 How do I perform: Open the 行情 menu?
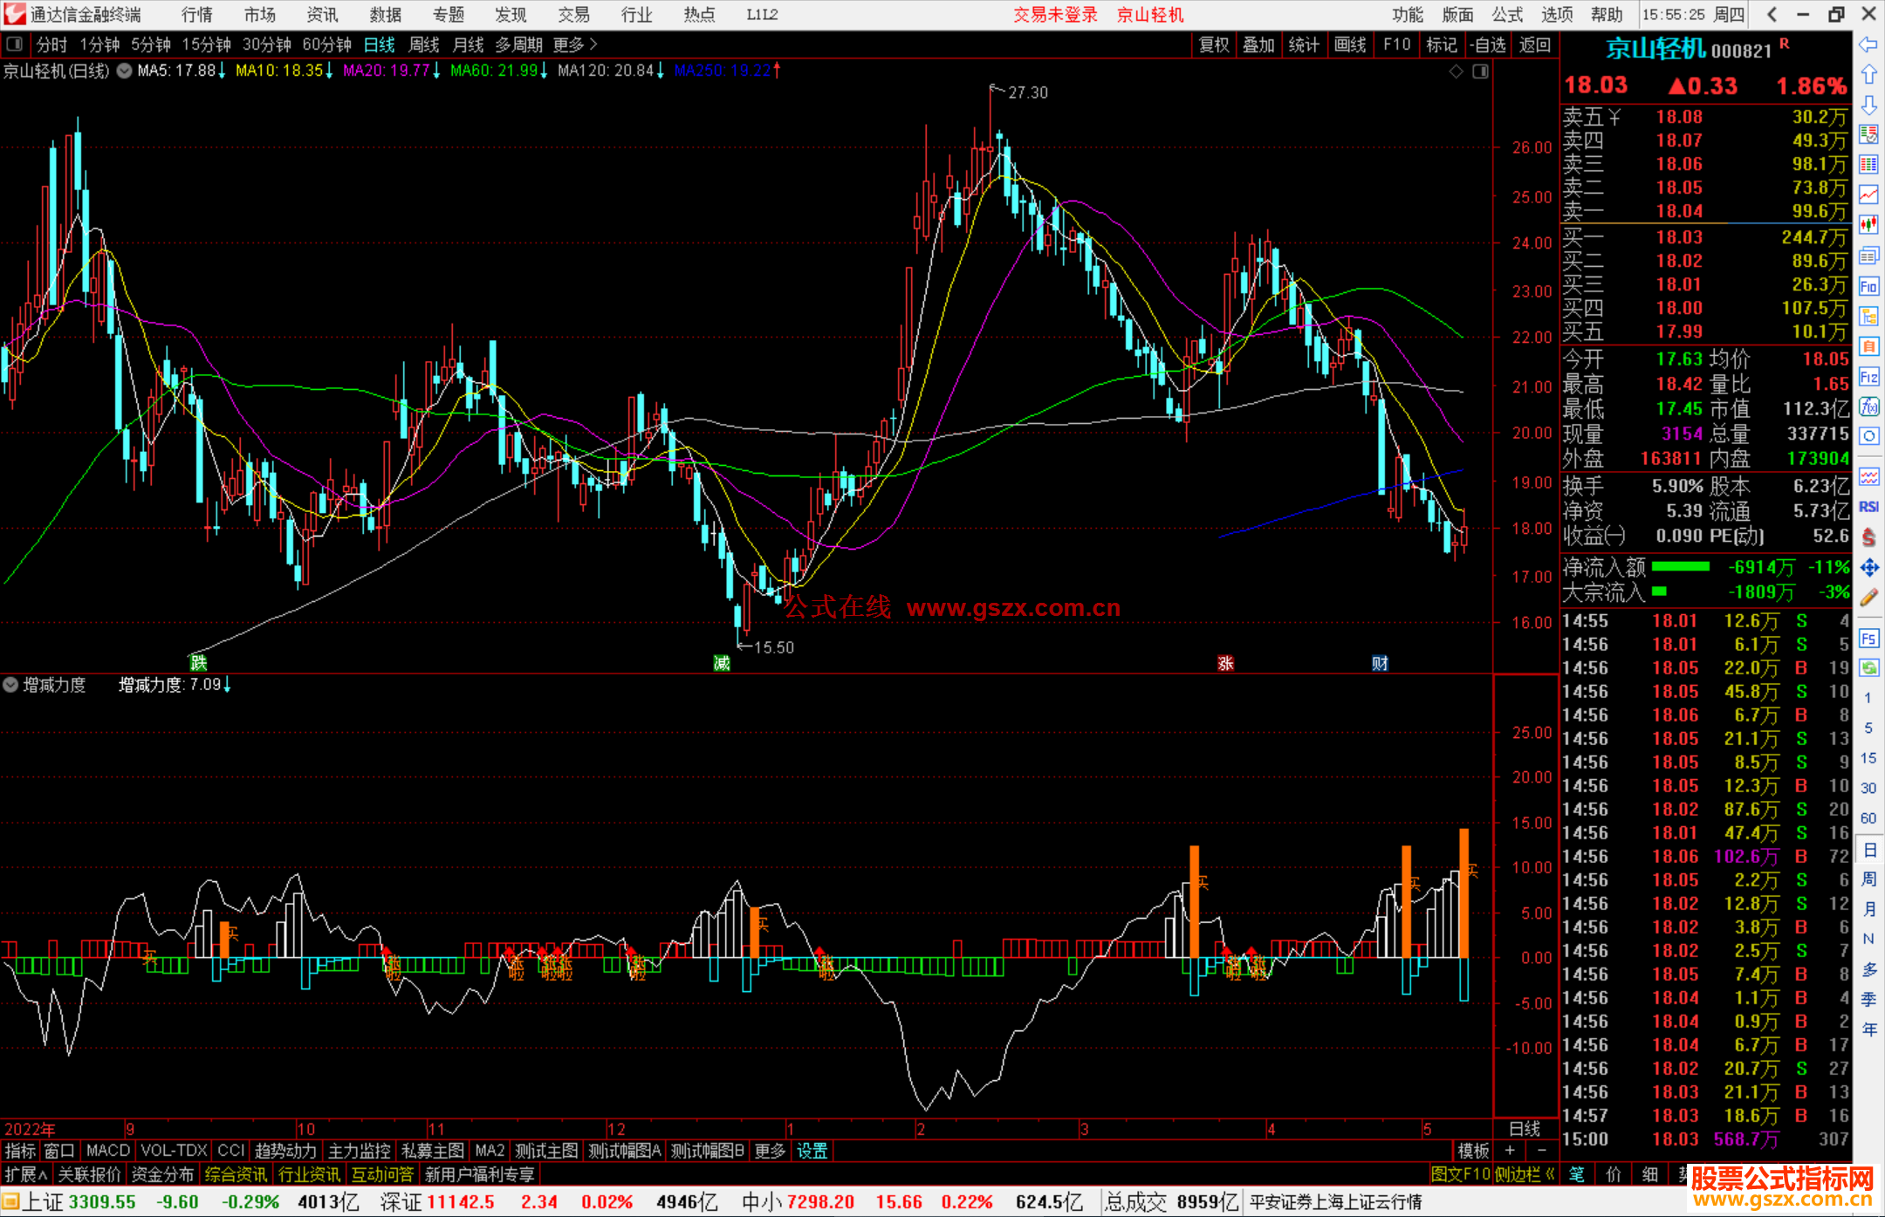coord(196,14)
